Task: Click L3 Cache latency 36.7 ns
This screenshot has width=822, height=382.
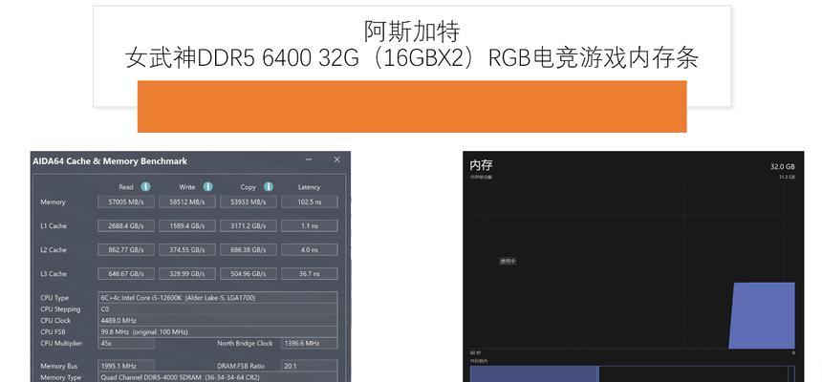Action: 310,273
